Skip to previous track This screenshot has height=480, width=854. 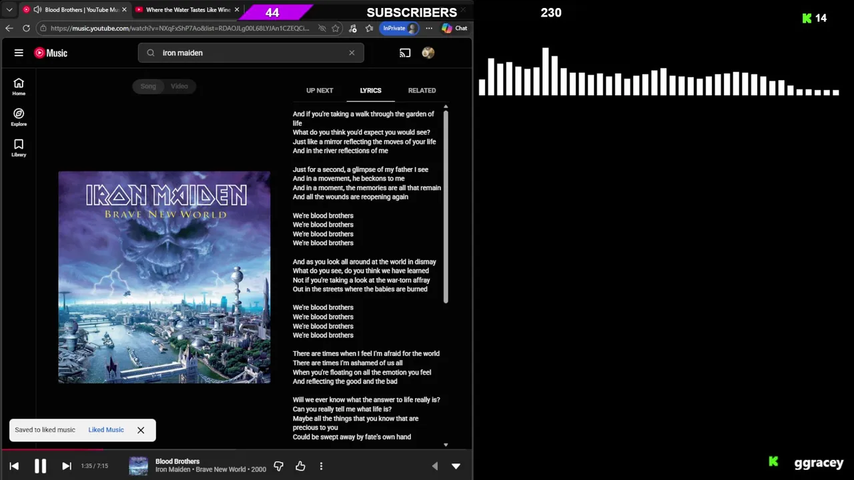[x=14, y=466]
